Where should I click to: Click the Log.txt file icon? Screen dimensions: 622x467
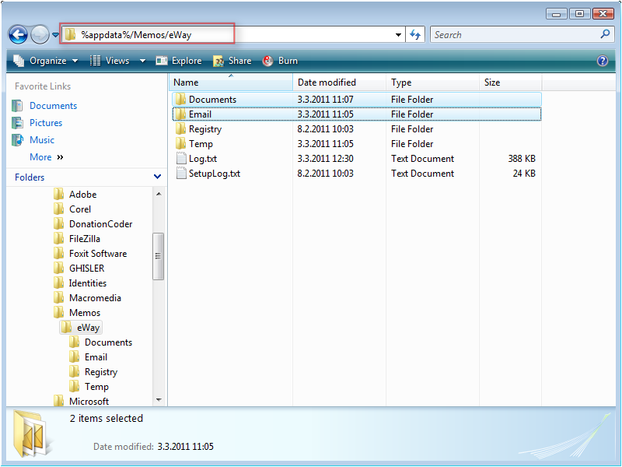click(x=181, y=159)
